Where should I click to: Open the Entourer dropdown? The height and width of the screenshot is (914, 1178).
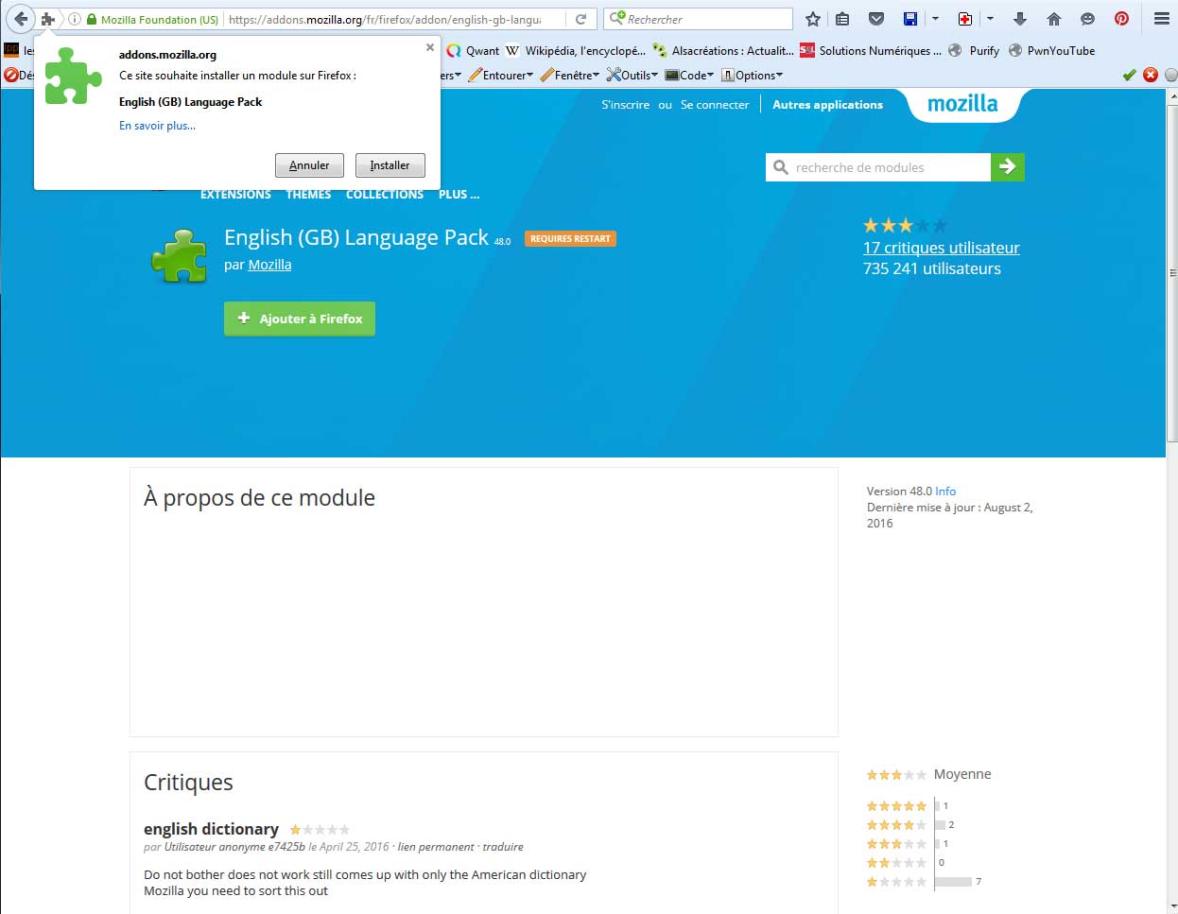click(x=501, y=76)
